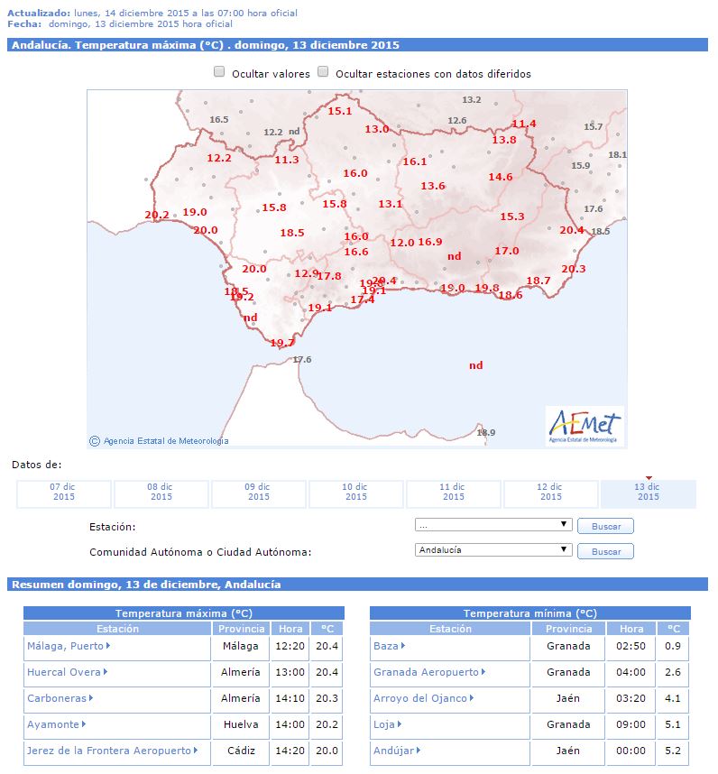Switch to the 10 dic 2015 tab

point(355,493)
